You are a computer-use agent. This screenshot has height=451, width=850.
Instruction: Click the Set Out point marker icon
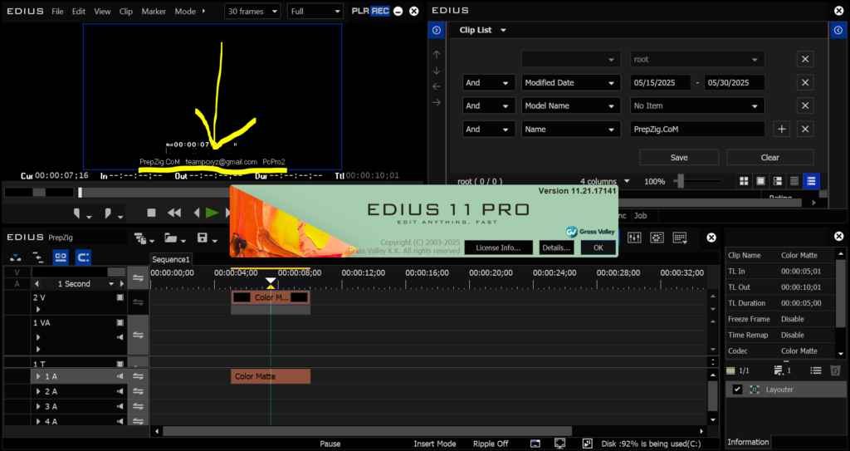pyautogui.click(x=108, y=213)
